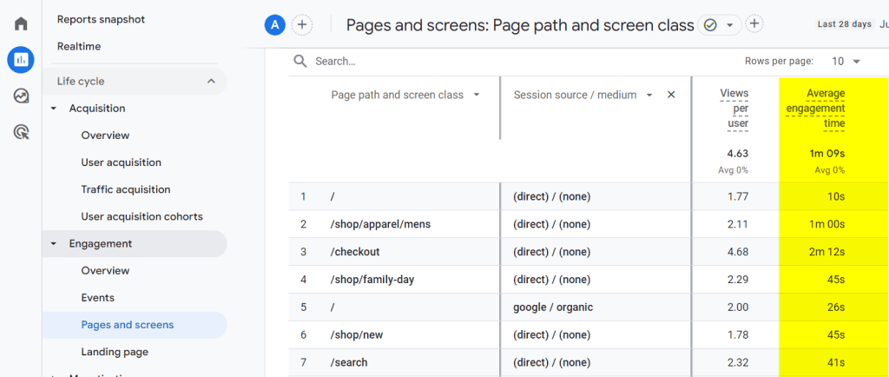
Task: Collapse the Life cycle section
Action: tap(211, 81)
